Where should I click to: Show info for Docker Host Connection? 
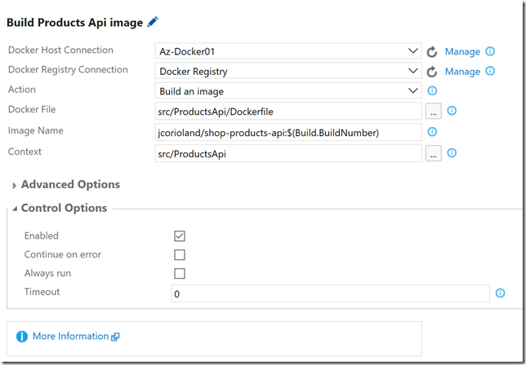[x=490, y=51]
